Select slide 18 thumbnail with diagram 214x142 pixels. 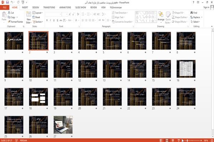[x=39, y=97]
